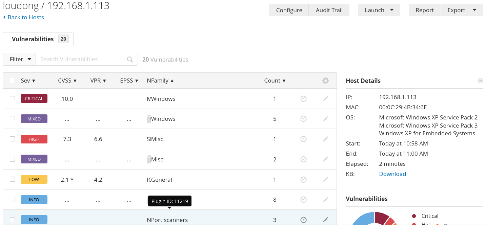
Task: Click the clock icon on LOW severity row
Action: point(304,180)
